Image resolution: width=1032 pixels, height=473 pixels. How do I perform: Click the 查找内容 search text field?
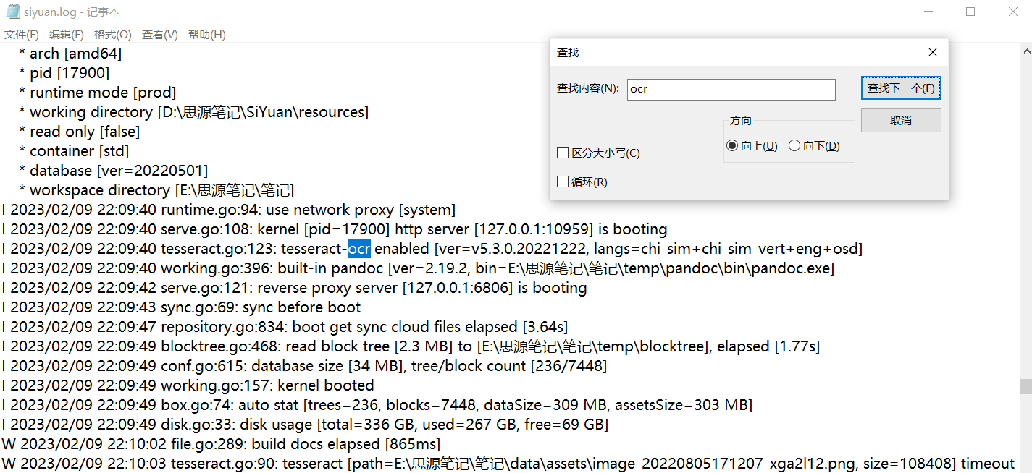coord(731,89)
